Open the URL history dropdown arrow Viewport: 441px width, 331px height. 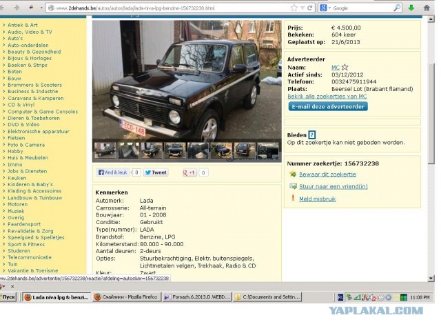coord(302,8)
